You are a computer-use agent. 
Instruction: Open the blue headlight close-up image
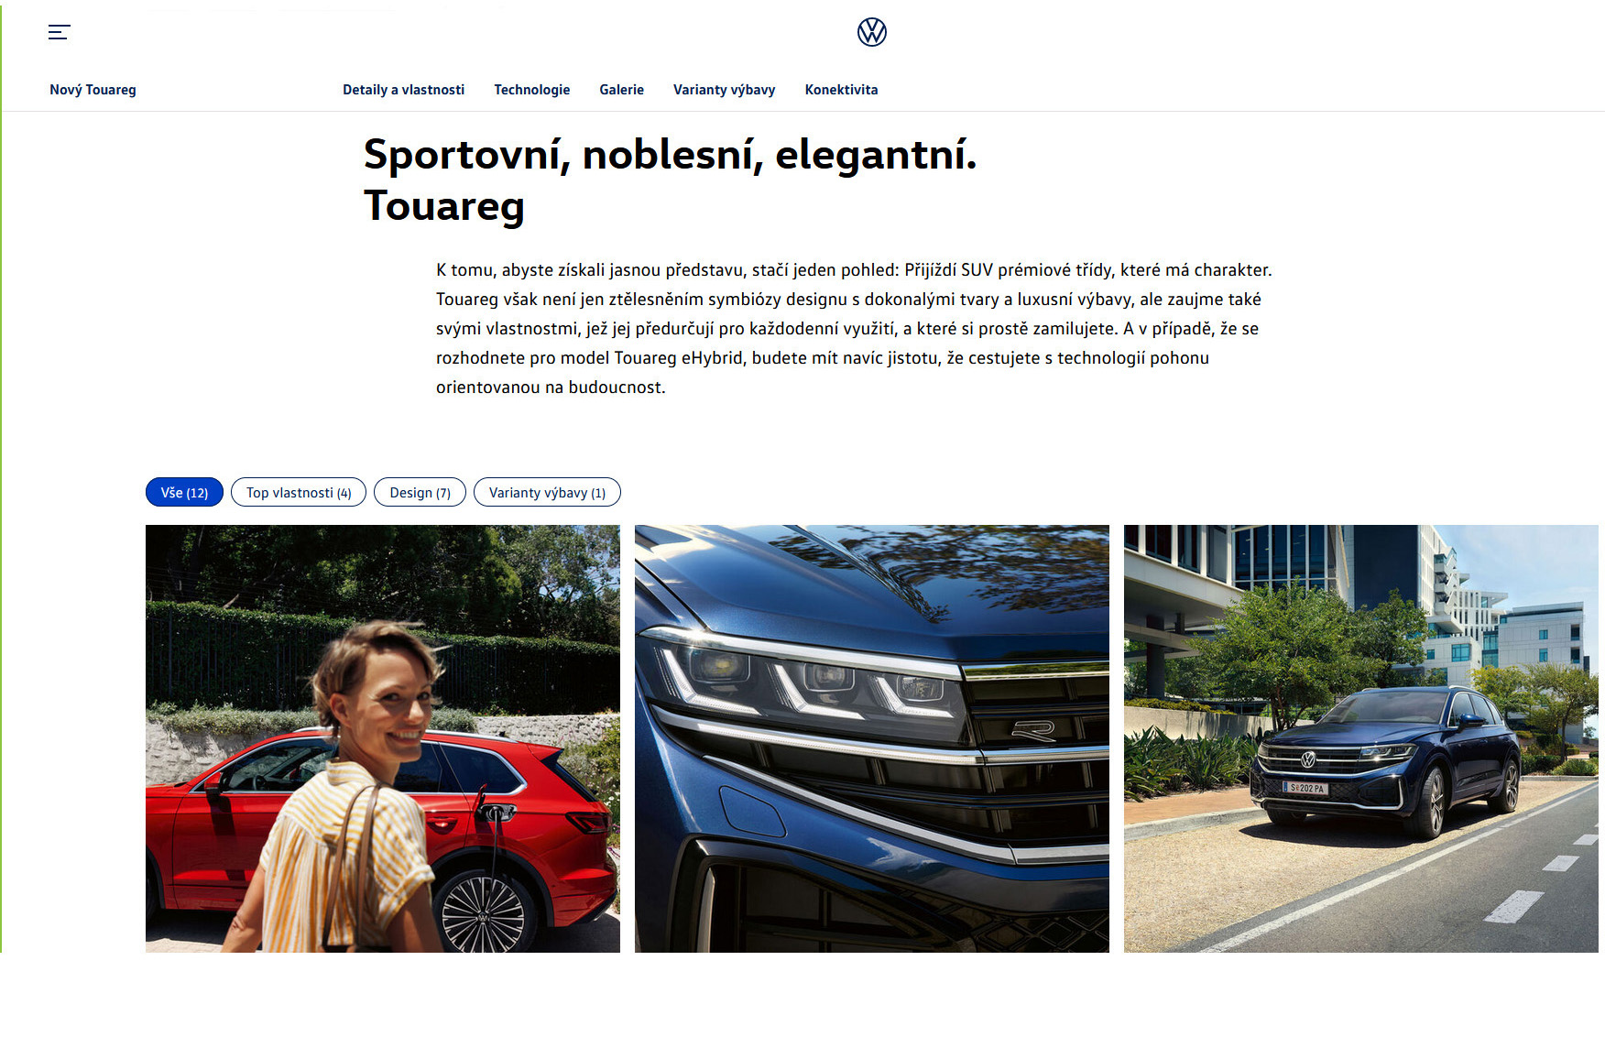(872, 738)
